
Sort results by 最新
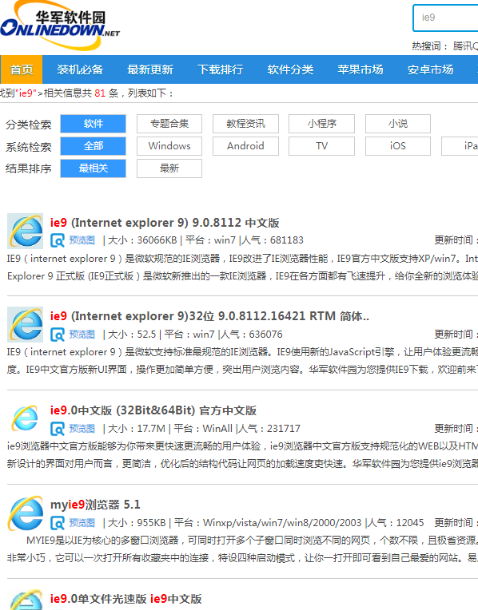pos(169,168)
